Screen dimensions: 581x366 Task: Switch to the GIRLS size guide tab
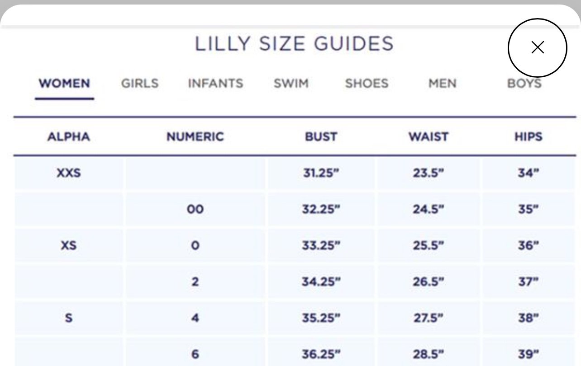[x=140, y=84]
